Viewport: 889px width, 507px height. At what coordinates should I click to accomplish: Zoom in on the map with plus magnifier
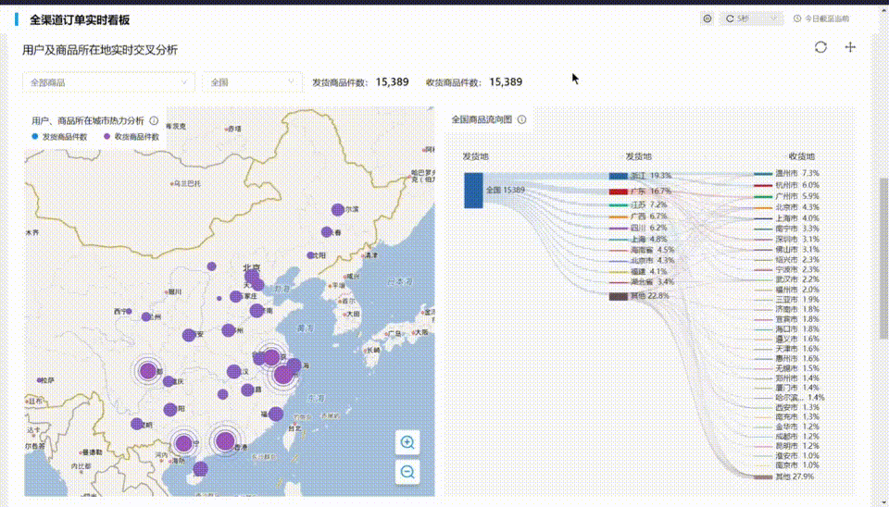407,442
